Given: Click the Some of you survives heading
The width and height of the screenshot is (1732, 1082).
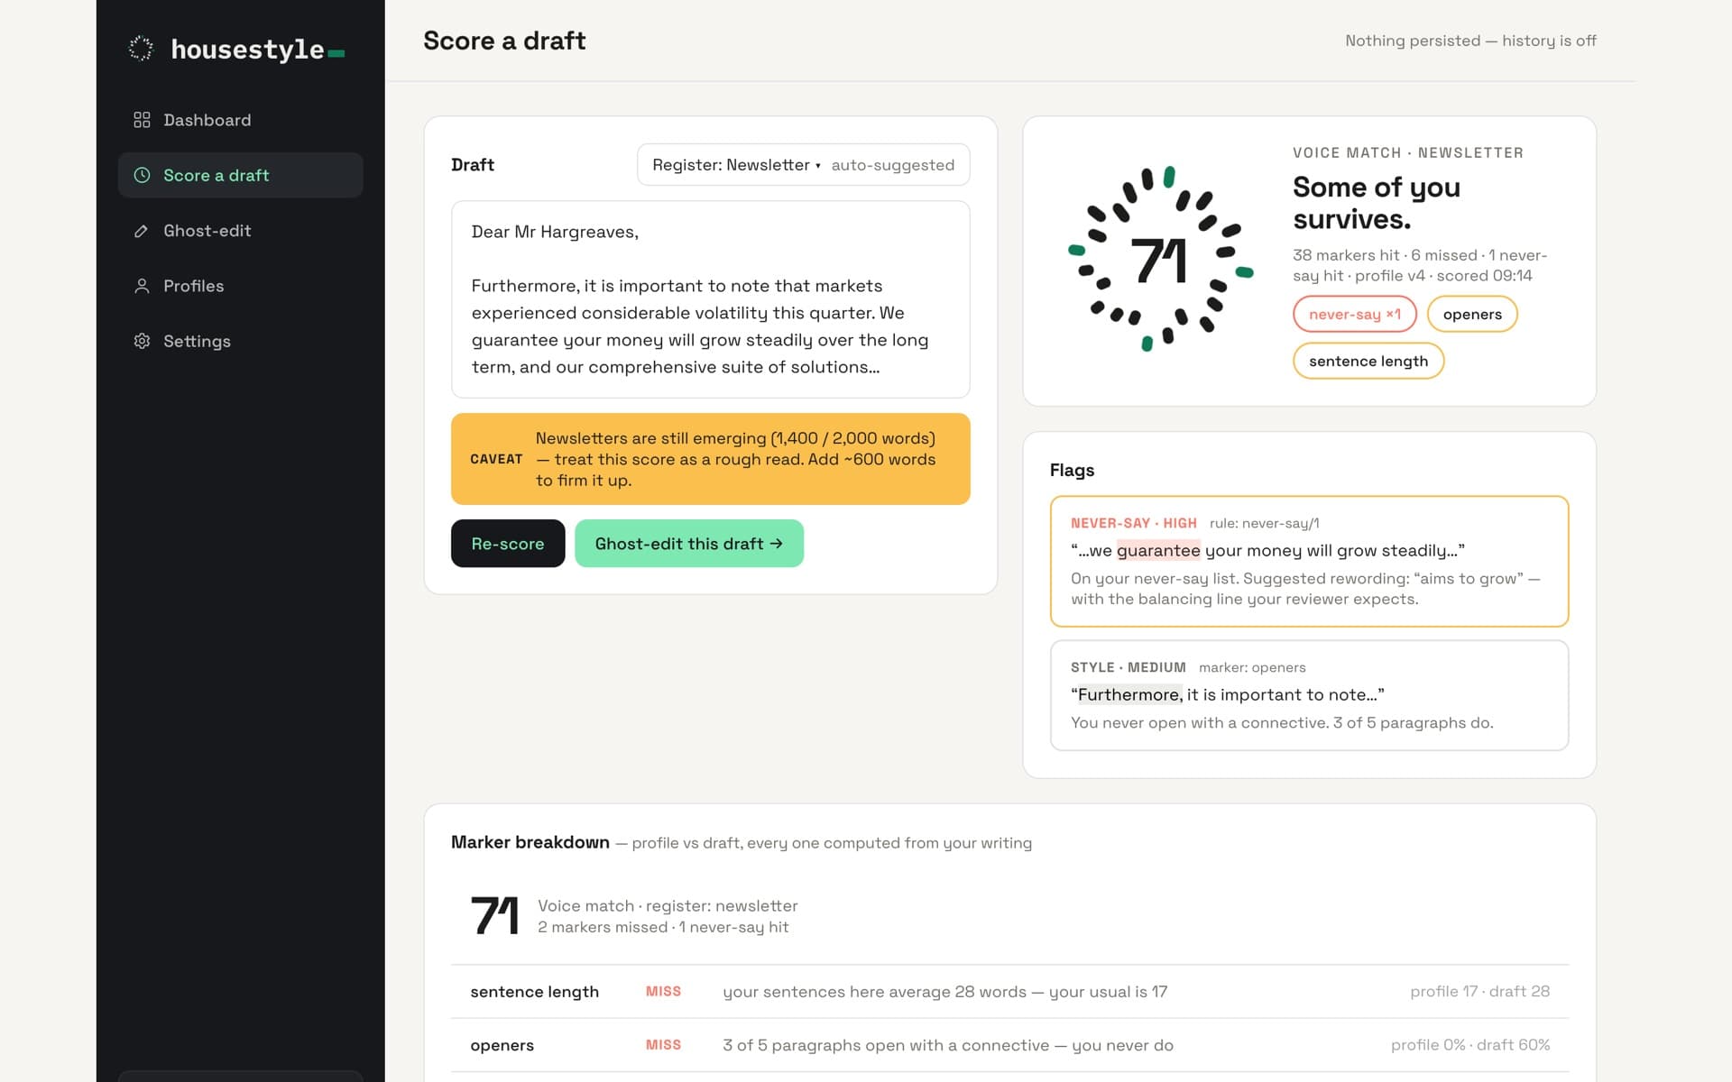Looking at the screenshot, I should click(1376, 203).
